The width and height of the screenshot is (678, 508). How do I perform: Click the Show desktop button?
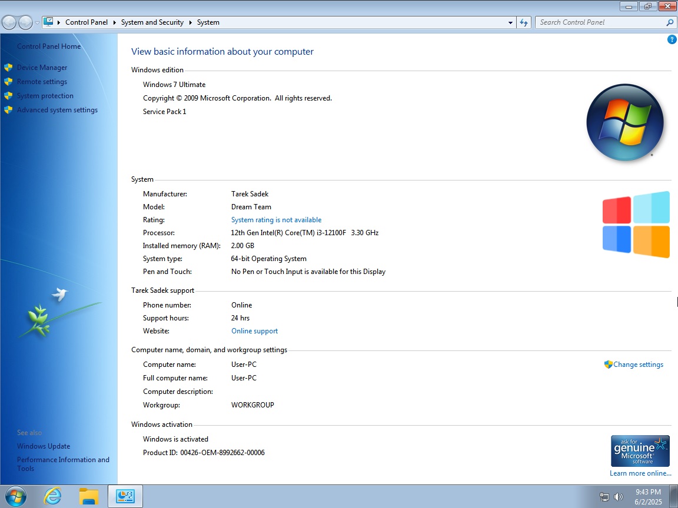tap(674, 496)
